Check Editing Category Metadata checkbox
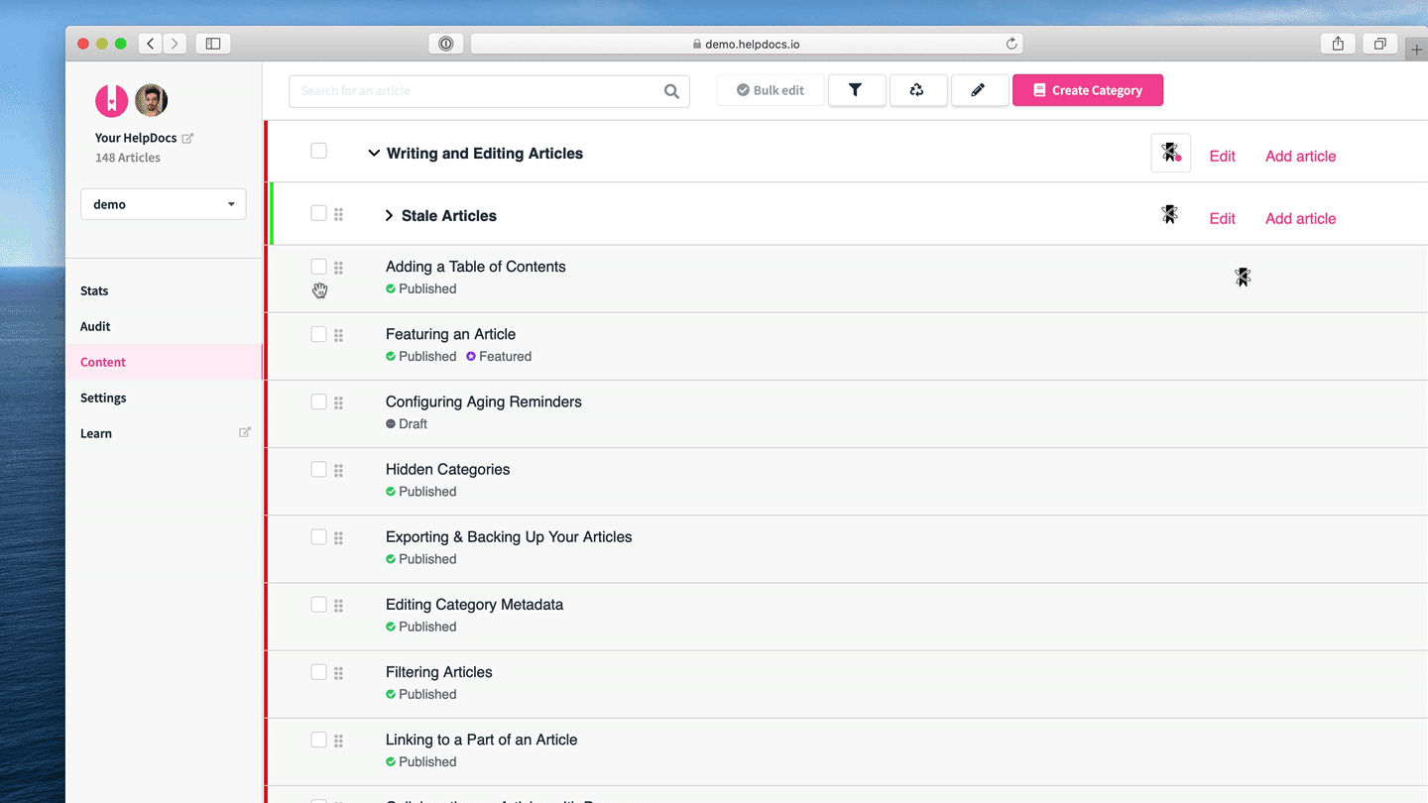1428x803 pixels. 318,604
